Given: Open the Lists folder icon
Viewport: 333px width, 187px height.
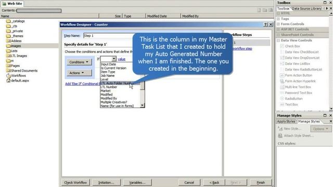Looking at the screenshot, I should pos(8,51).
